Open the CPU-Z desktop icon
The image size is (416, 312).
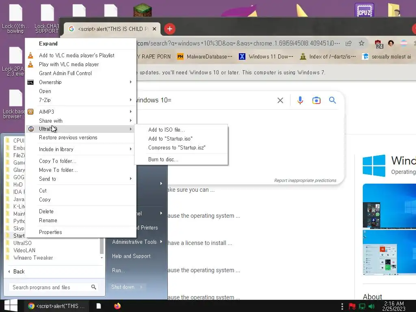[364, 10]
